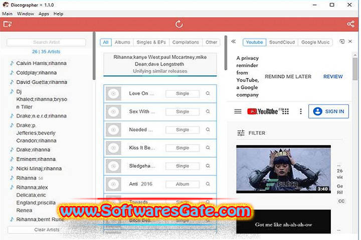Select the Singles & EPs filter tab
The width and height of the screenshot is (361, 240).
point(151,42)
